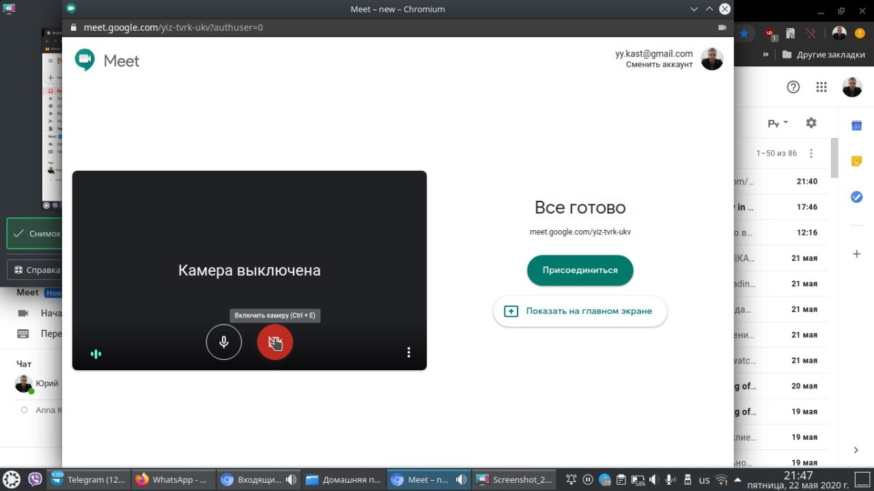Click the Сменить аккаунт link

pyautogui.click(x=660, y=64)
